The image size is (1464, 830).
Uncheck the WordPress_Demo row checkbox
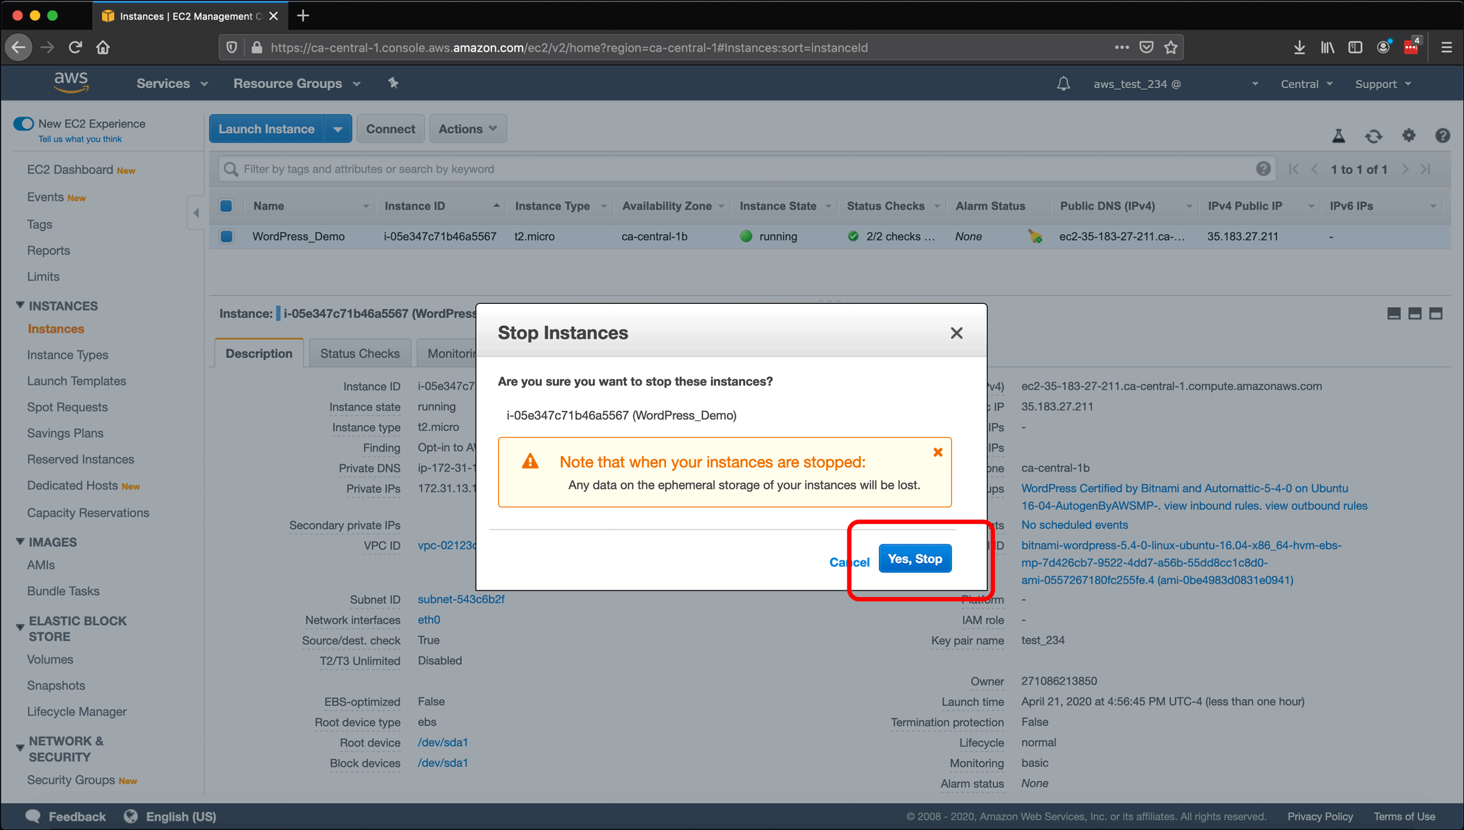[x=226, y=236]
